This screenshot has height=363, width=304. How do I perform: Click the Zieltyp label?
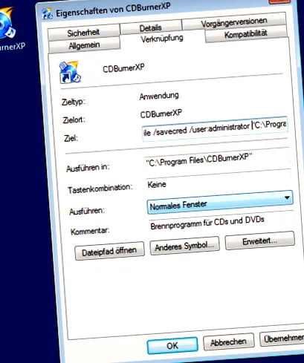click(74, 102)
